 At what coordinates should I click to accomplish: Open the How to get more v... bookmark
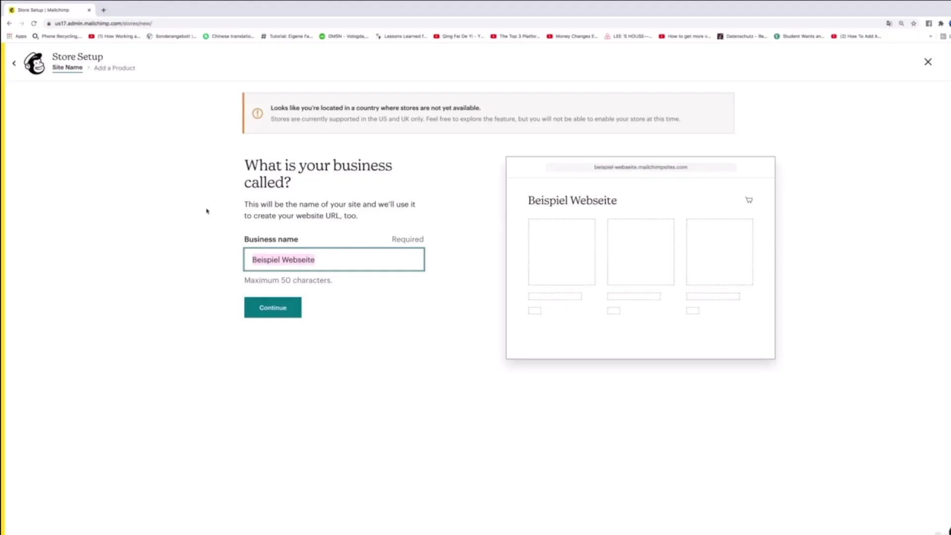coord(685,36)
